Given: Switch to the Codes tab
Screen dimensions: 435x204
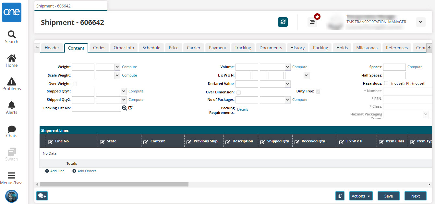Looking at the screenshot, I should pos(99,48).
